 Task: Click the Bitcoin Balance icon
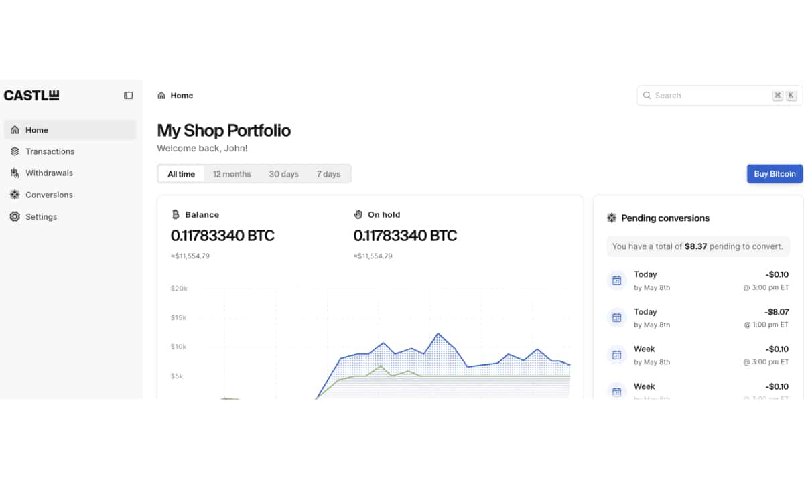pyautogui.click(x=176, y=215)
